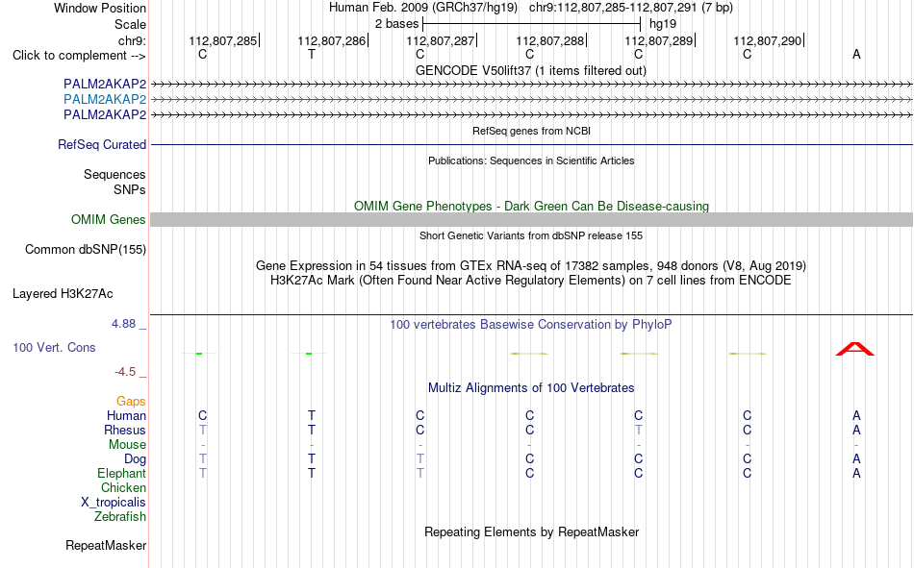Open the 100 Vert. Cons track label

54,347
